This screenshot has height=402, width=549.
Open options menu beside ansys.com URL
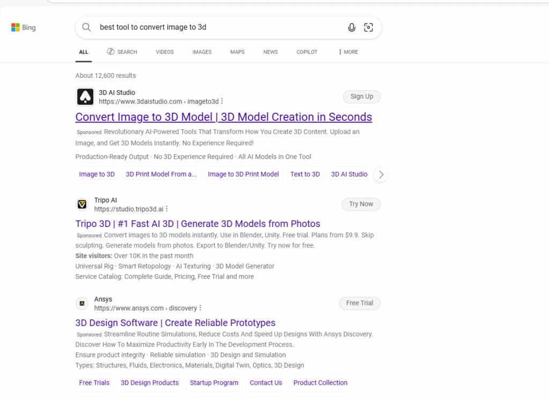(201, 308)
